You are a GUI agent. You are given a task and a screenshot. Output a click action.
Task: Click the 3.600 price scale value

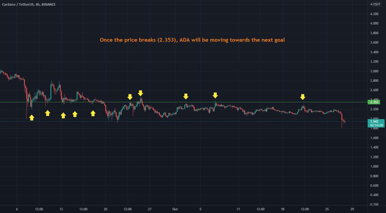[x=374, y=42]
